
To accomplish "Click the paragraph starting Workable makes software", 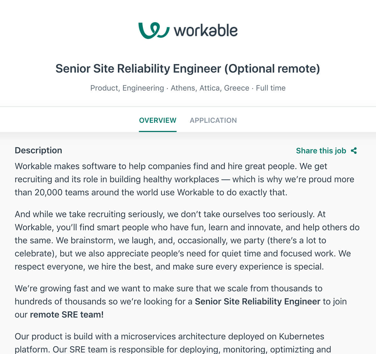I will (x=185, y=179).
